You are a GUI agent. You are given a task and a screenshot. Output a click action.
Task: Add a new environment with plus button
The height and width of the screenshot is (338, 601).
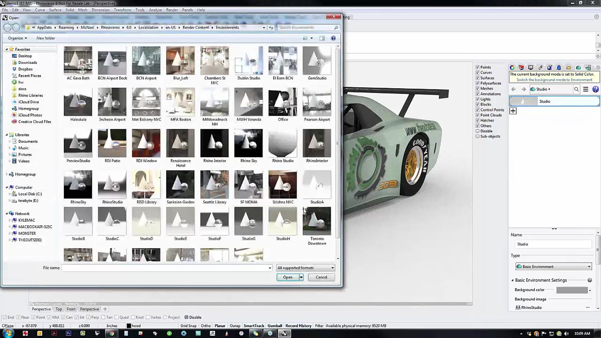[x=513, y=111]
